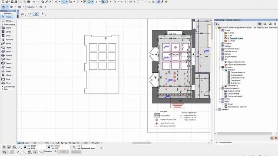Select the Object (Объект) tool
The image size is (278, 156).
tap(7, 75)
